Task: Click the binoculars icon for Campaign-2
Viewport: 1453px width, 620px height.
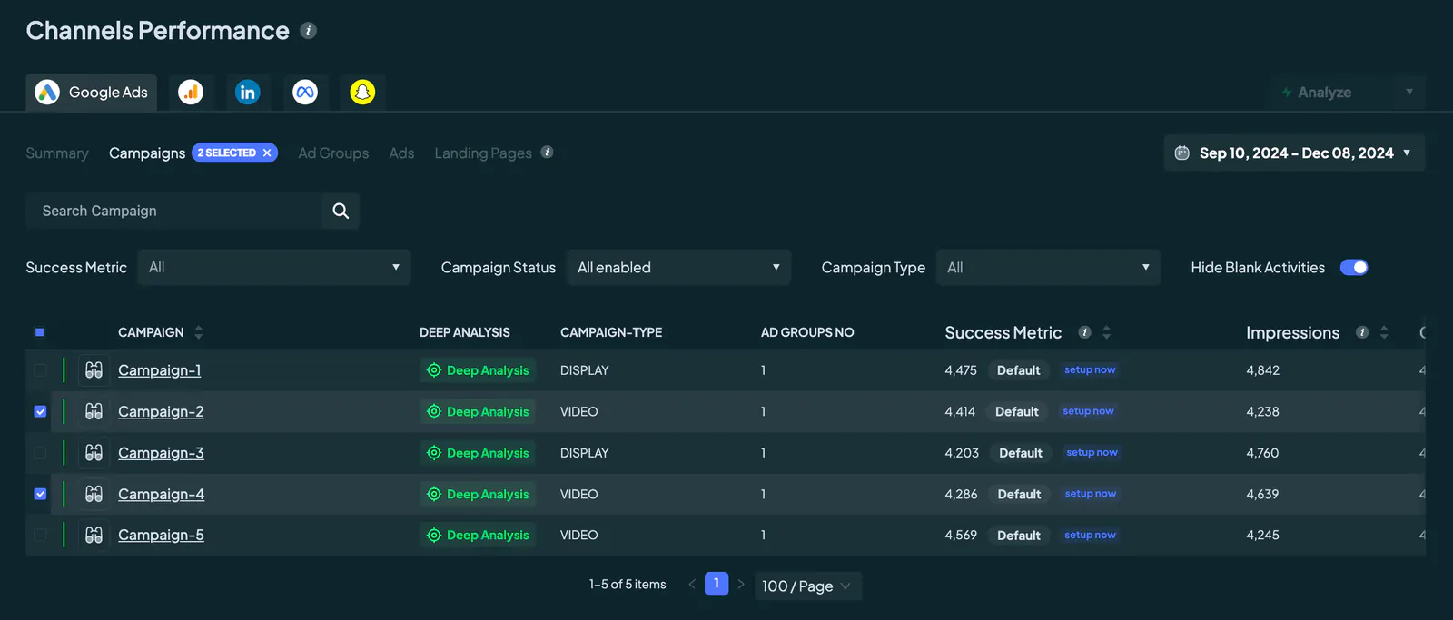Action: (x=94, y=411)
